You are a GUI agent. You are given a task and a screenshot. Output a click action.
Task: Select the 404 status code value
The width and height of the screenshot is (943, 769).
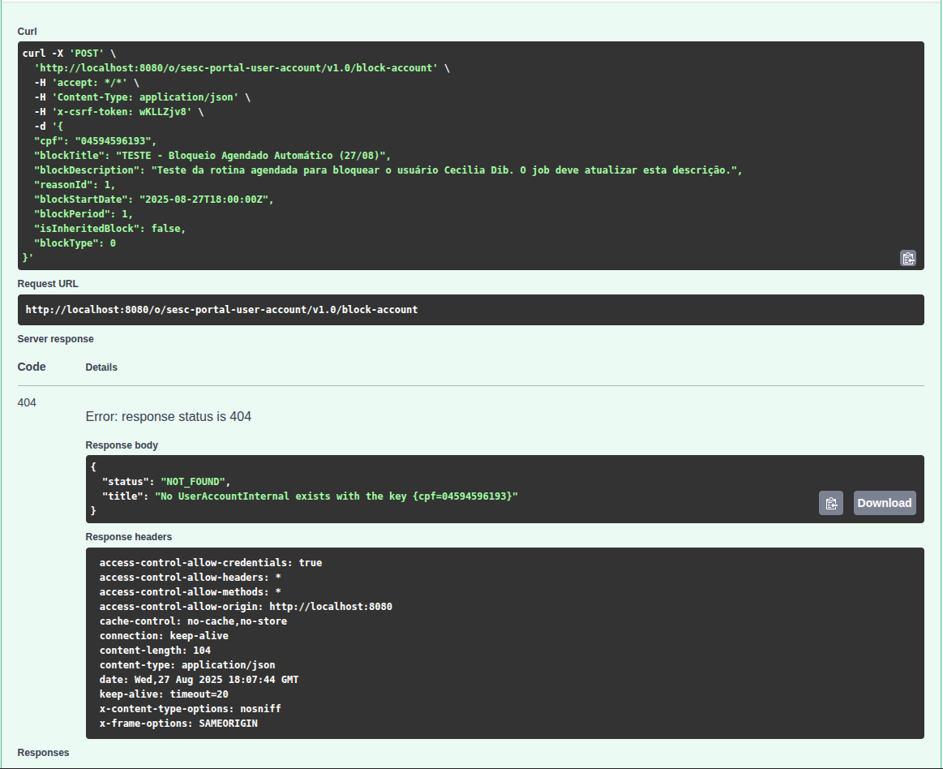pos(27,402)
